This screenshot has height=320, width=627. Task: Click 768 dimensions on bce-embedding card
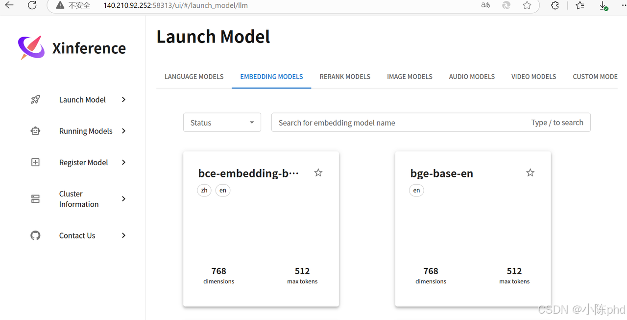tap(219, 276)
